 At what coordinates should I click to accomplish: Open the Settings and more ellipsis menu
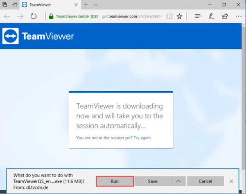click(x=239, y=16)
